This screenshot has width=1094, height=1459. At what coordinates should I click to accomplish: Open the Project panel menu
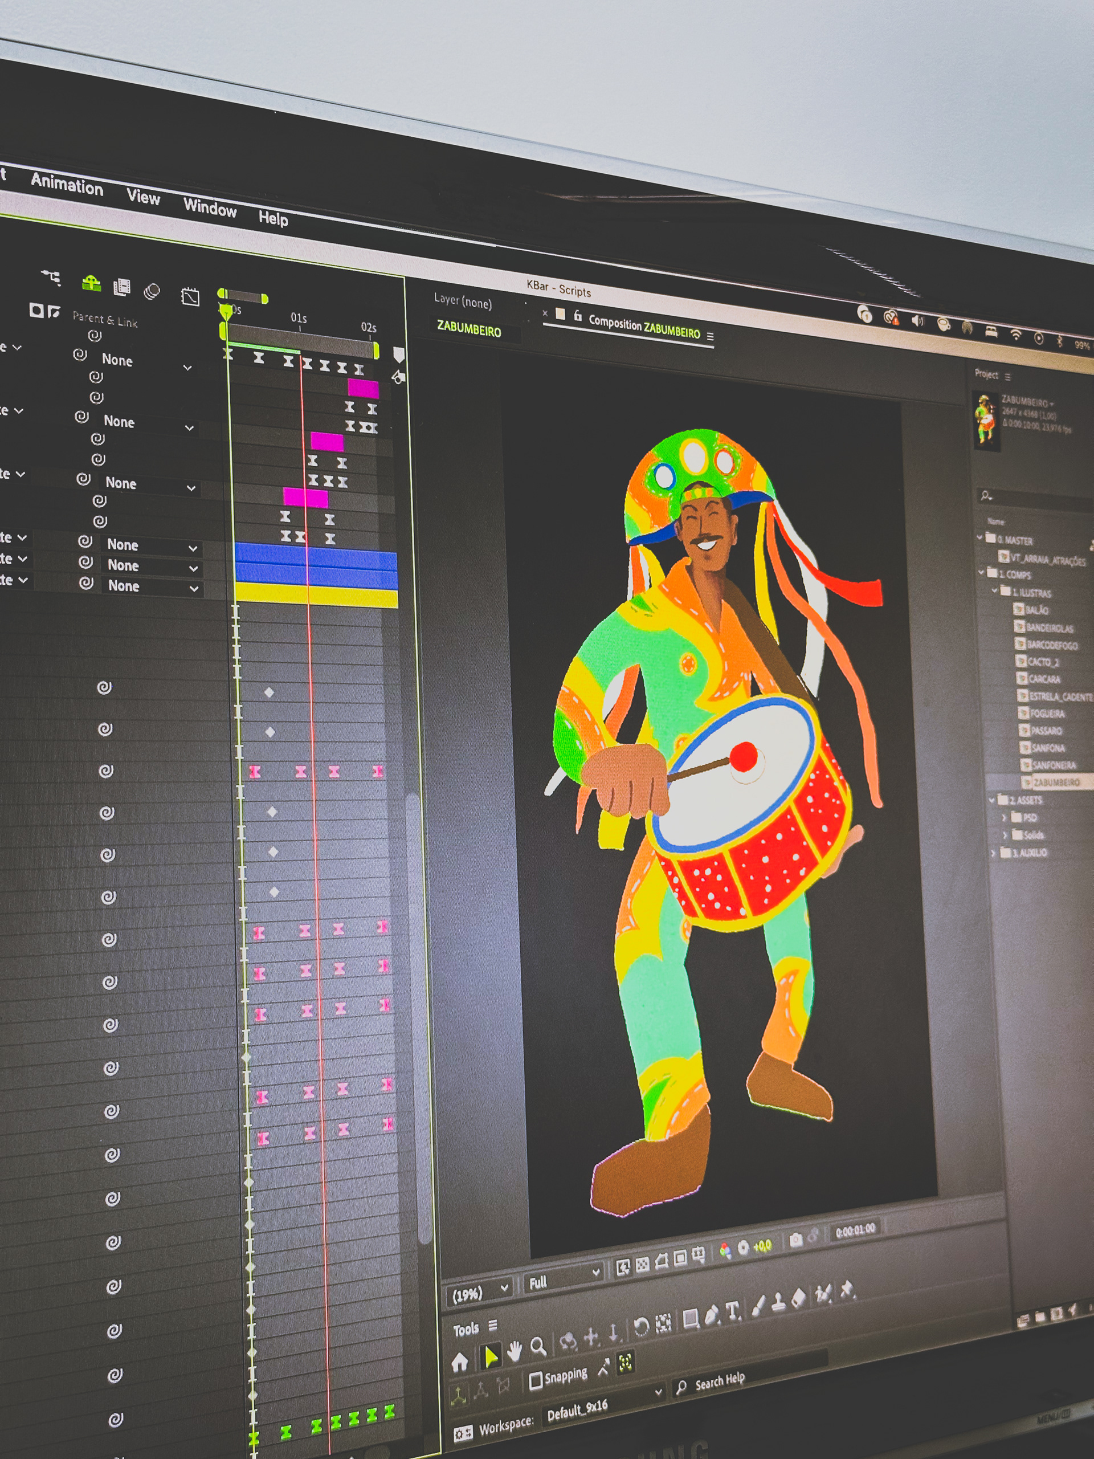tap(1007, 377)
